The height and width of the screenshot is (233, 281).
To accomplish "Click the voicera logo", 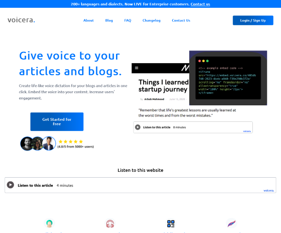I will click(x=21, y=20).
